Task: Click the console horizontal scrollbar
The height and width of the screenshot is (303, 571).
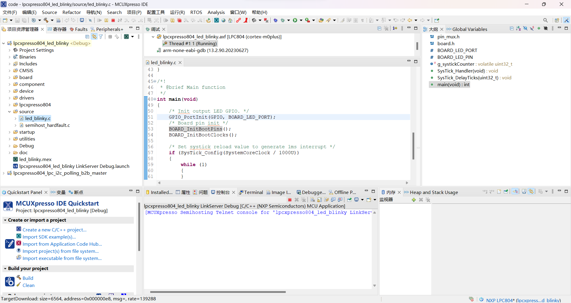Action: pos(218,292)
